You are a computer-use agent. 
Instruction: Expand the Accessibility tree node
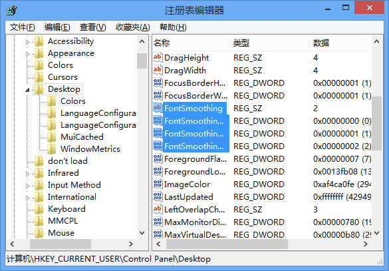pos(27,42)
